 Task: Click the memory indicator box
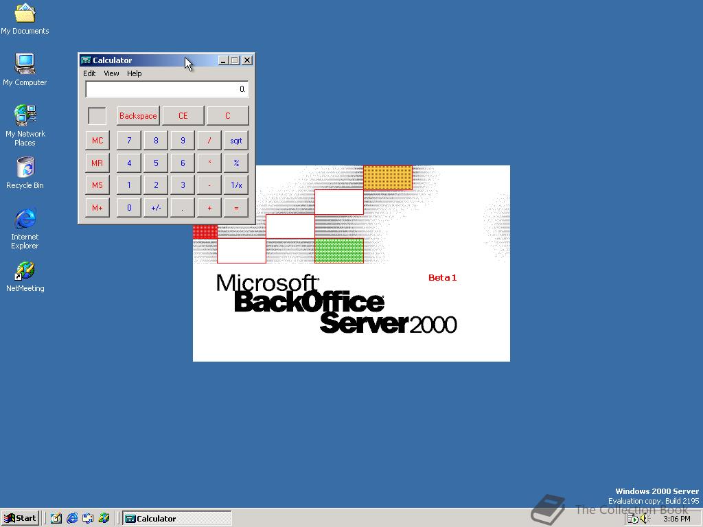click(x=97, y=115)
